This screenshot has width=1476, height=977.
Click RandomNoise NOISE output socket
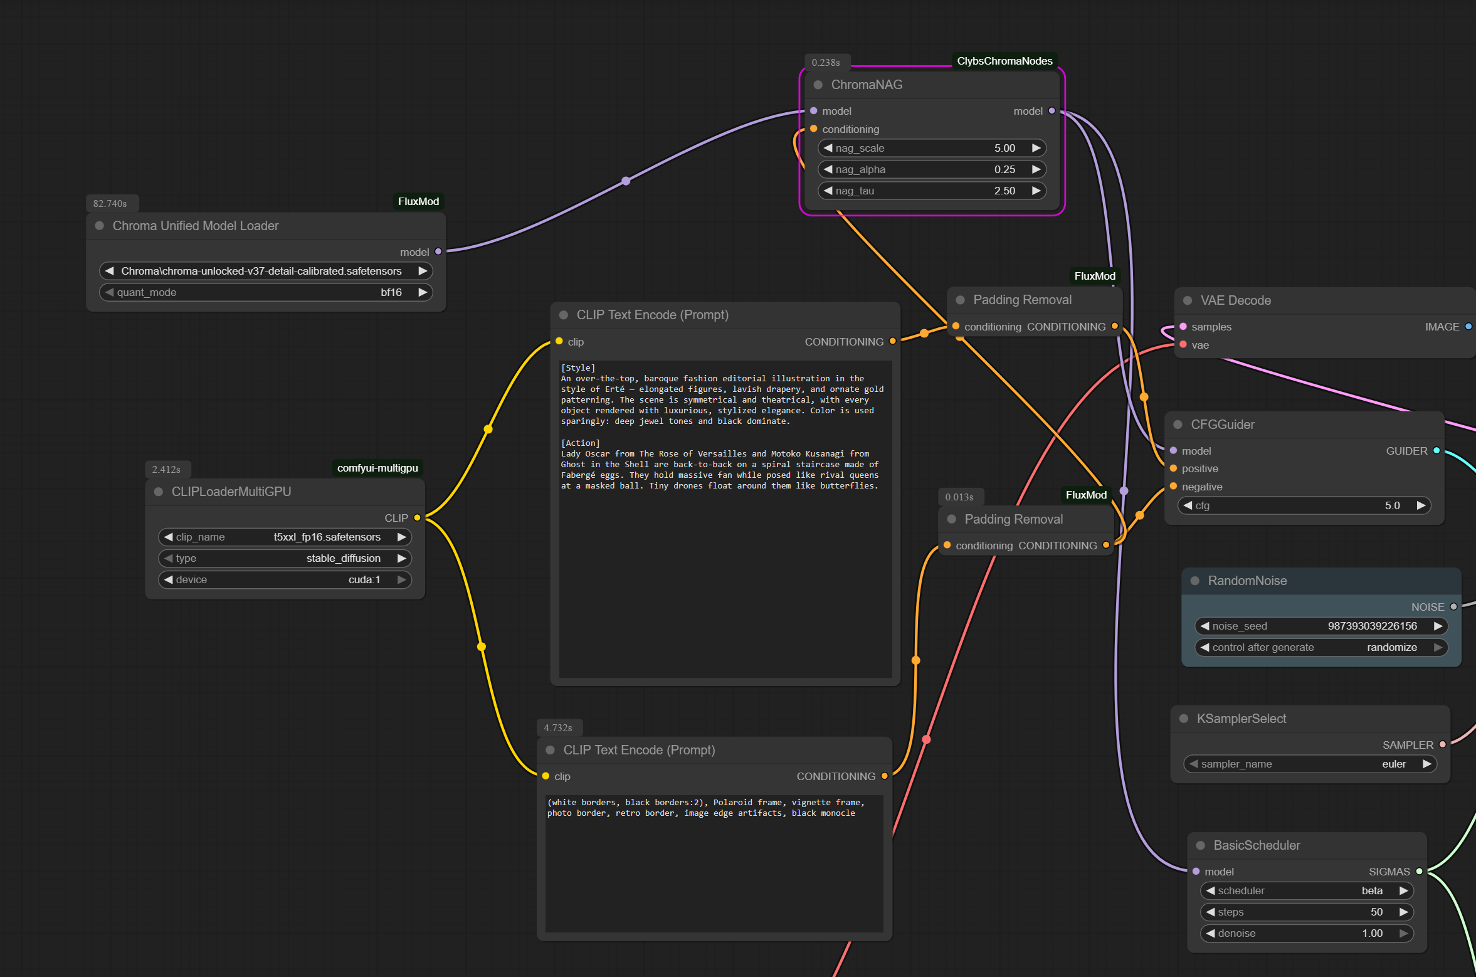1453,607
